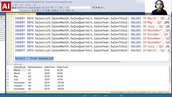Open the Help menu

point(34,5)
